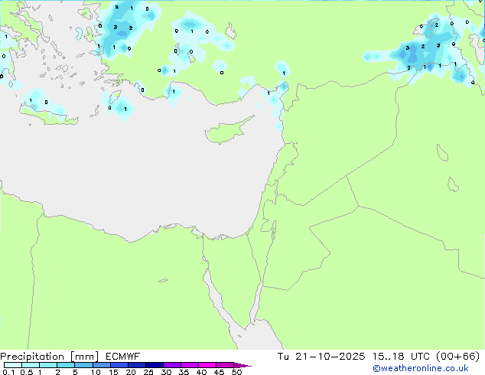485x375 pixels.
Task: Click the "0.1" legend scale label
Action: coord(8,372)
